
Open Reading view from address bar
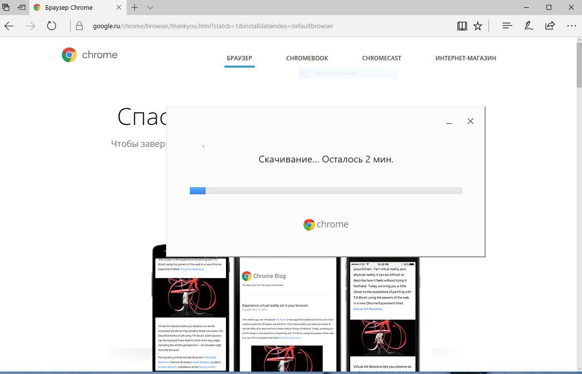(462, 26)
